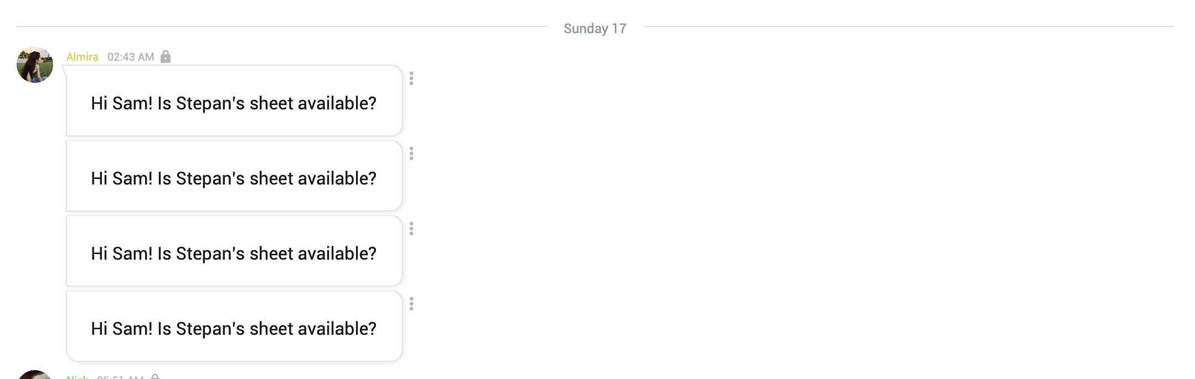
Task: Open the lock icon beside Nick's timestamp
Action: click(x=158, y=377)
